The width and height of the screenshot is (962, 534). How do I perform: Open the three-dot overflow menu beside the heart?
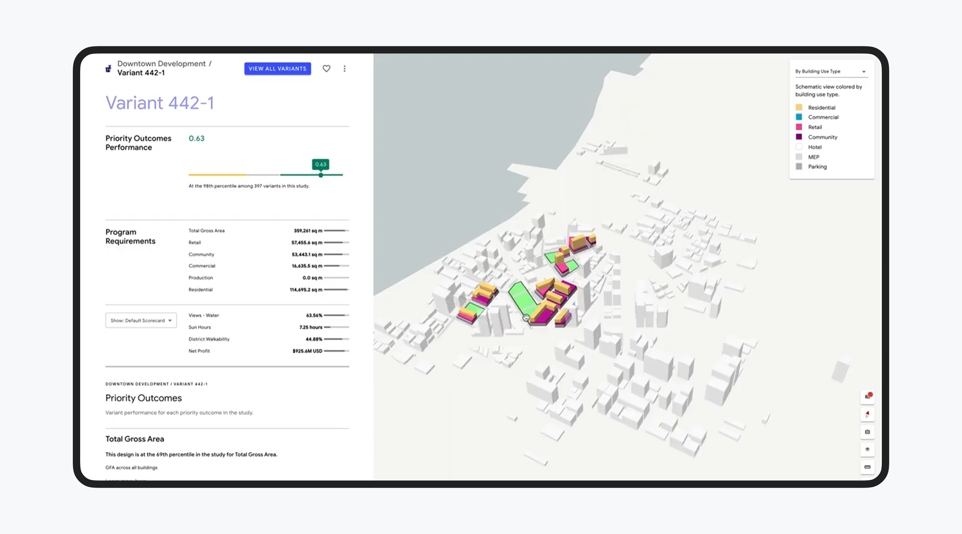tap(344, 68)
